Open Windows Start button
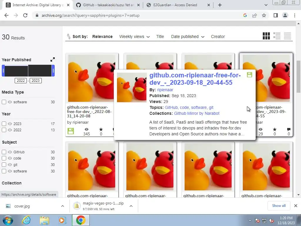 (8, 220)
